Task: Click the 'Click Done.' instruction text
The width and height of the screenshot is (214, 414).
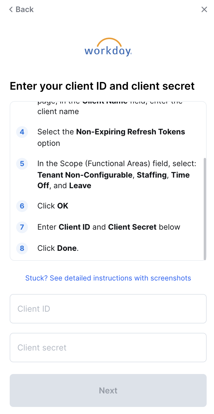Action: (58, 248)
